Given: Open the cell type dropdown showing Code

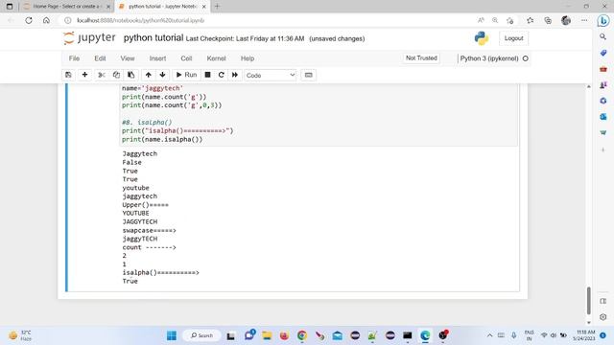Looking at the screenshot, I should [x=271, y=75].
